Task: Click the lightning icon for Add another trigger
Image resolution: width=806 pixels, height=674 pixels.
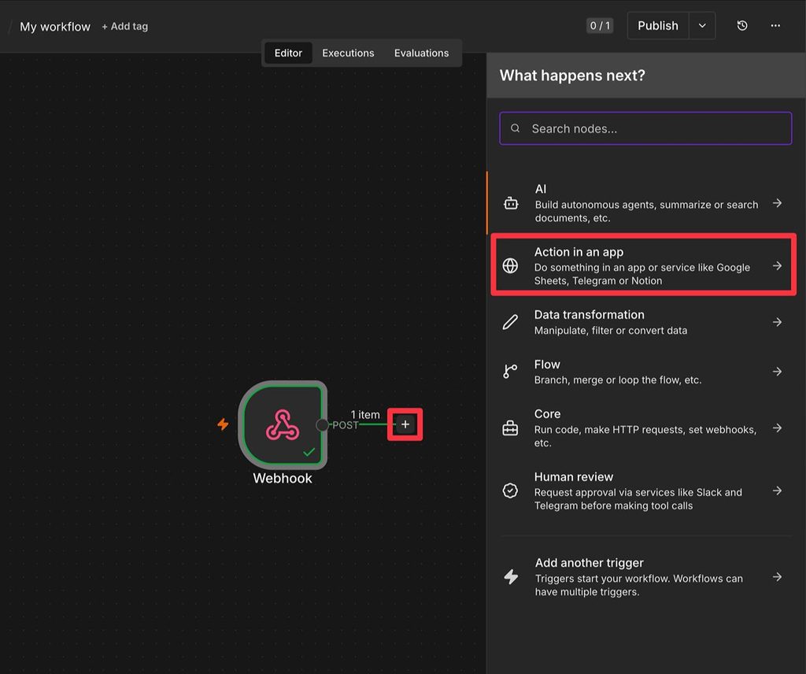Action: point(511,577)
